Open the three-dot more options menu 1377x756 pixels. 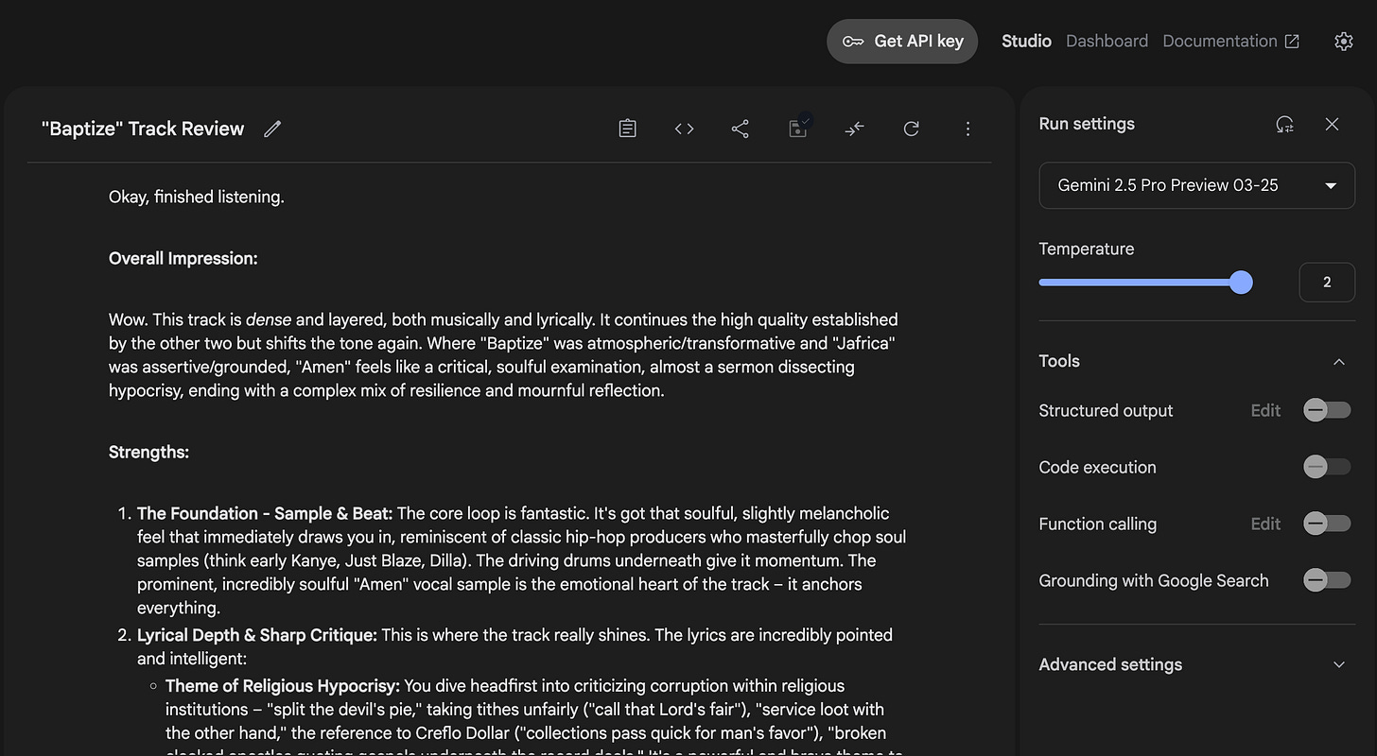(967, 129)
